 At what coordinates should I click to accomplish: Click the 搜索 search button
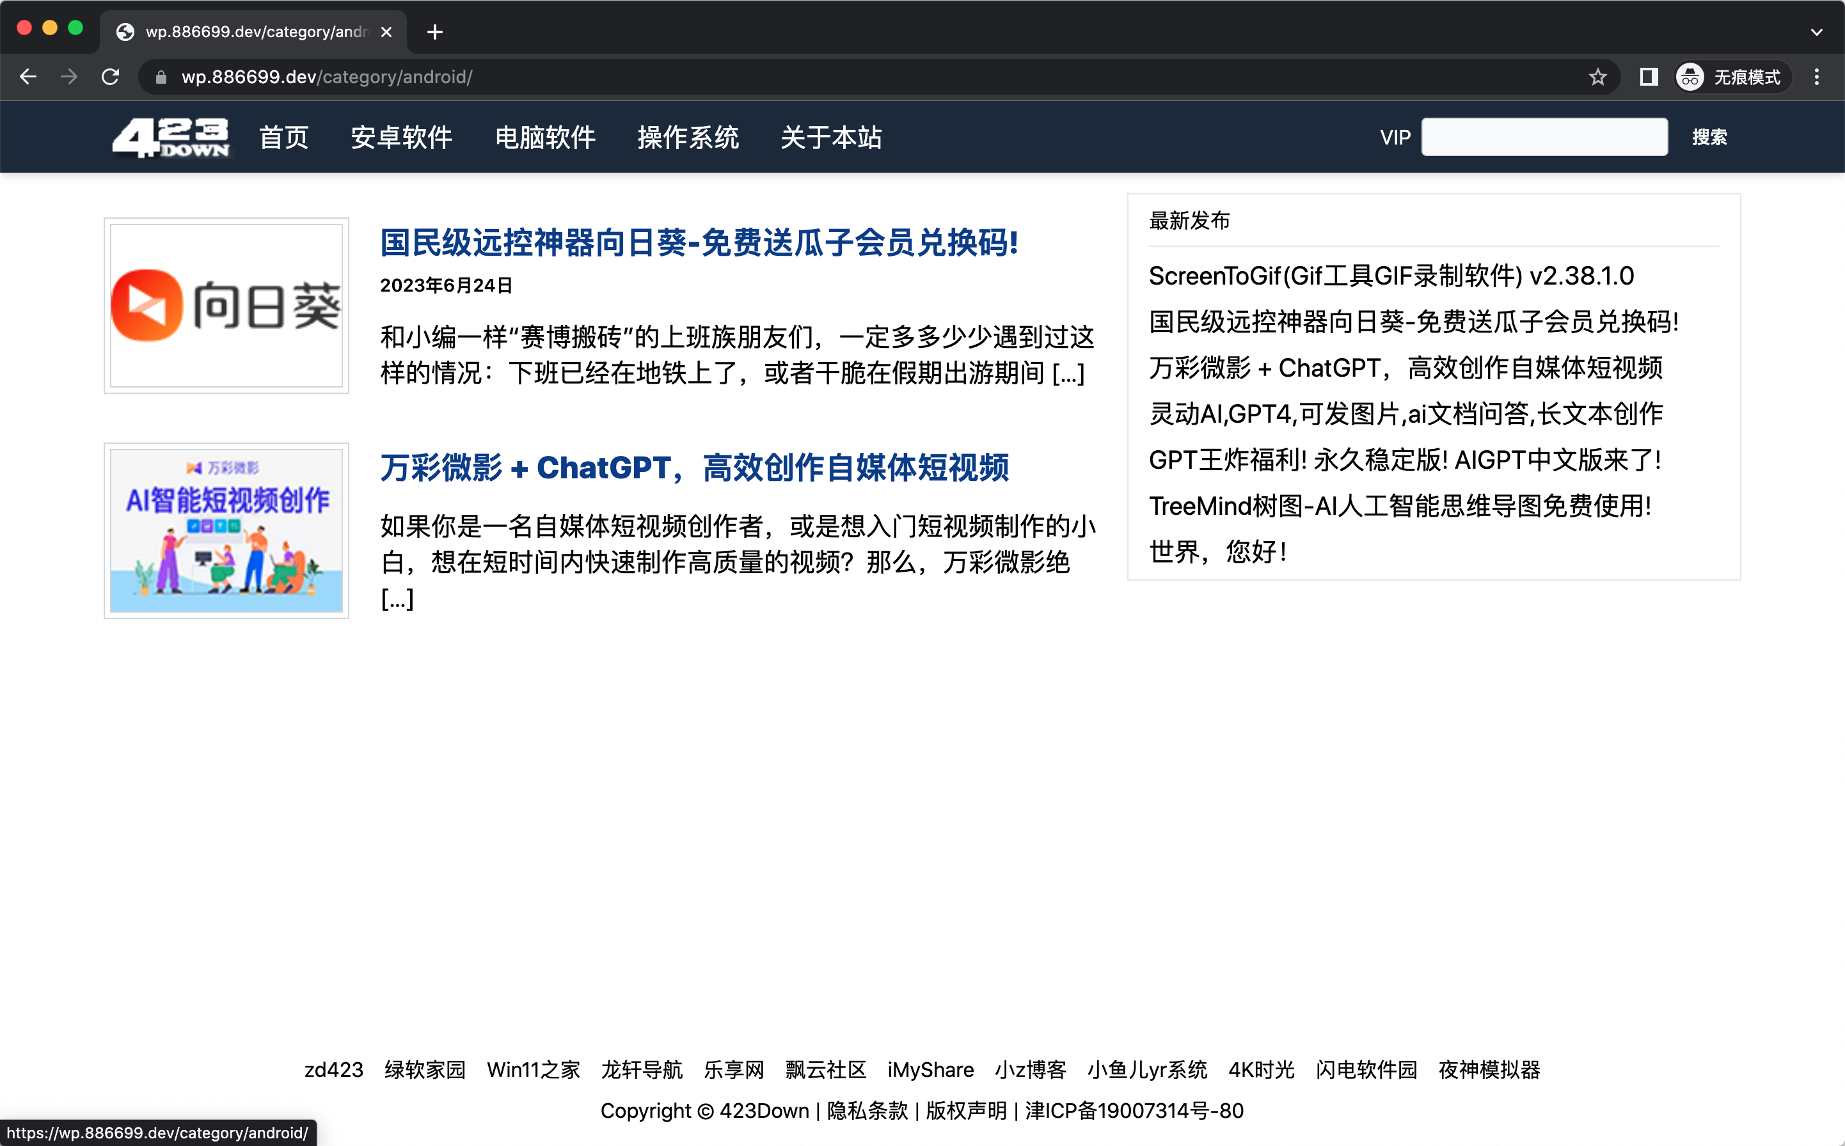pyautogui.click(x=1709, y=137)
